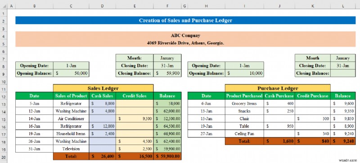360x163 pixels.
Task: Click the '27-Jan' purchase date cell
Action: [x=206, y=134]
